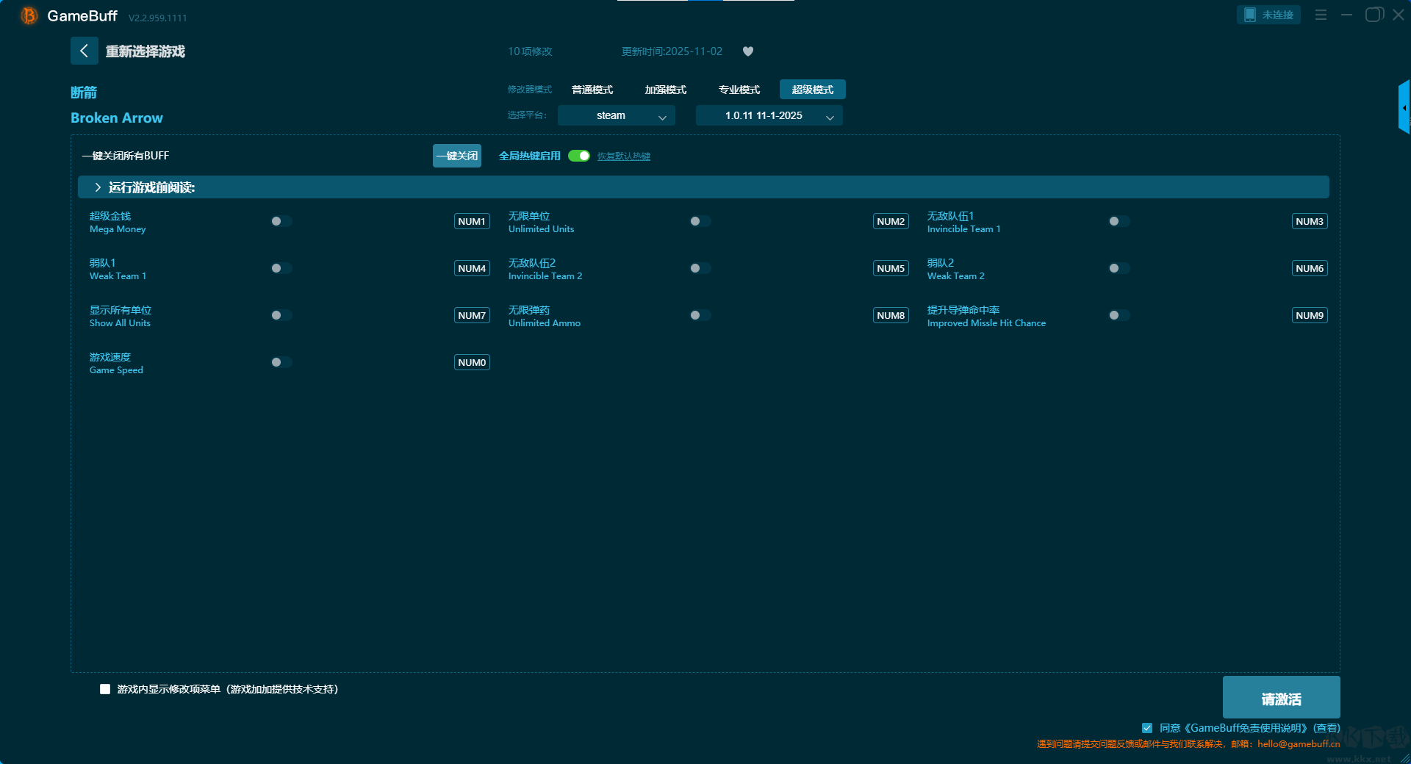Screen dimensions: 1411x764
Task: Switch to 普通模式 tab
Action: 592,90
